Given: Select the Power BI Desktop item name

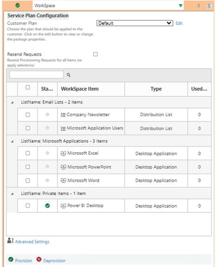Looking at the screenshot, I should pos(85,206).
